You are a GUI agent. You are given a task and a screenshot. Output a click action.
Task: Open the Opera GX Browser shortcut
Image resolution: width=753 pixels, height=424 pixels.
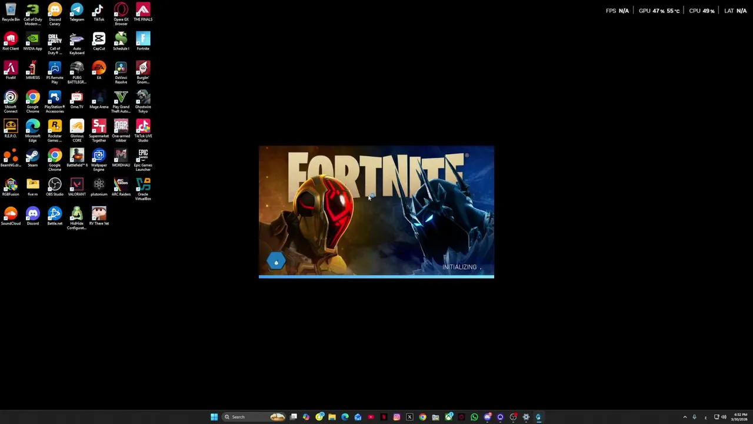(121, 15)
